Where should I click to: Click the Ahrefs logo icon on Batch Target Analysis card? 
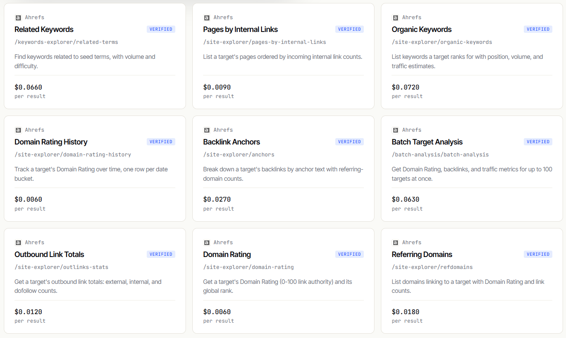[395, 130]
